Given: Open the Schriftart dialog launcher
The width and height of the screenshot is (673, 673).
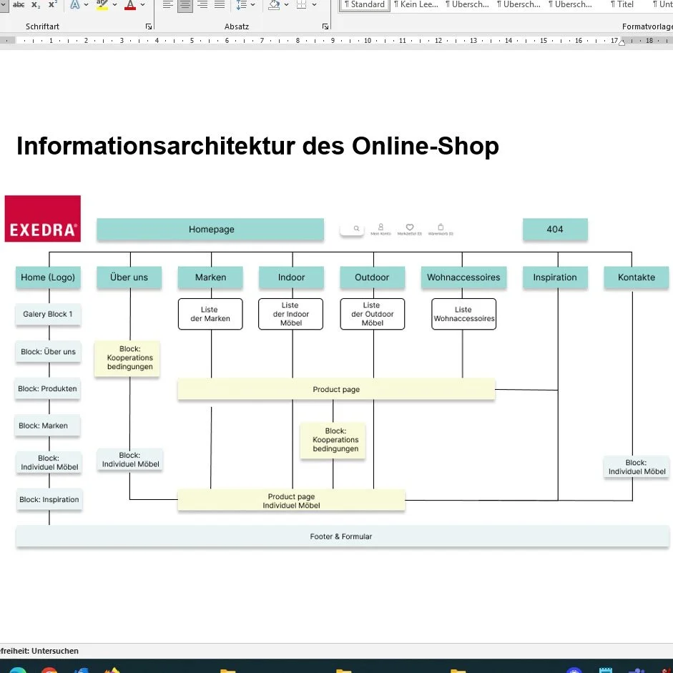Looking at the screenshot, I should point(149,26).
